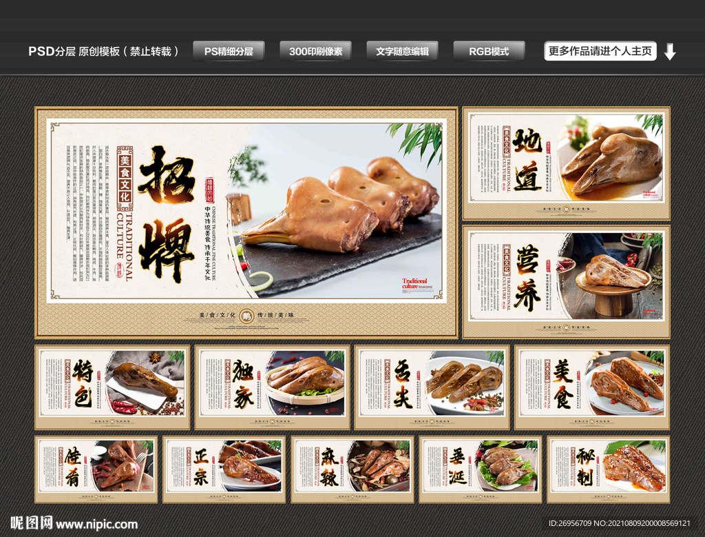Select the 美食 poster thumbnail
This screenshot has width=705, height=537.
pyautogui.click(x=592, y=387)
